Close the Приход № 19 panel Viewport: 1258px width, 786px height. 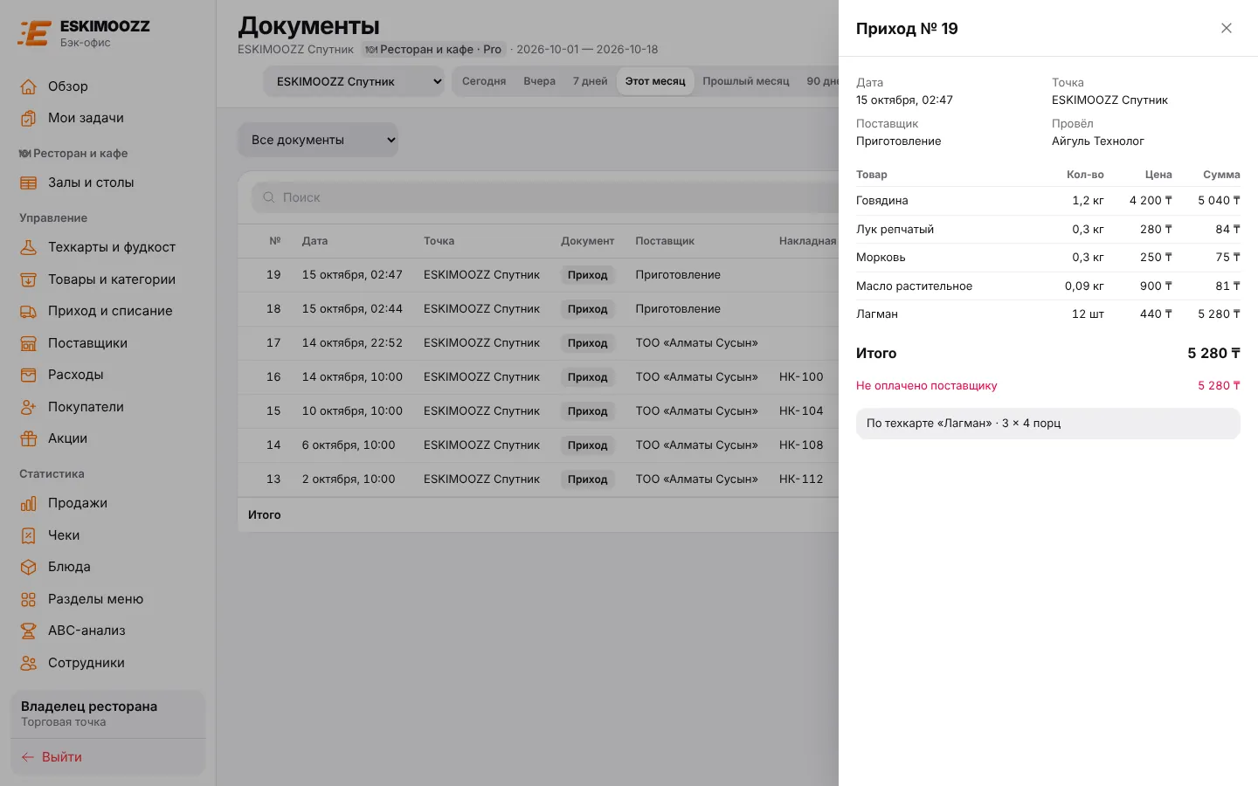click(x=1227, y=28)
